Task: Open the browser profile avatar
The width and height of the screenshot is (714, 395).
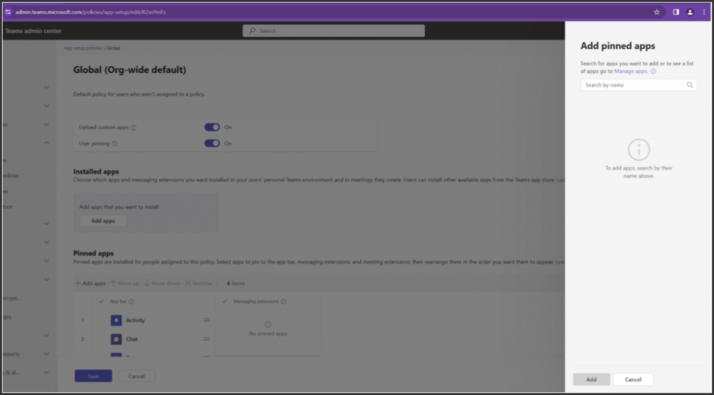Action: [690, 13]
